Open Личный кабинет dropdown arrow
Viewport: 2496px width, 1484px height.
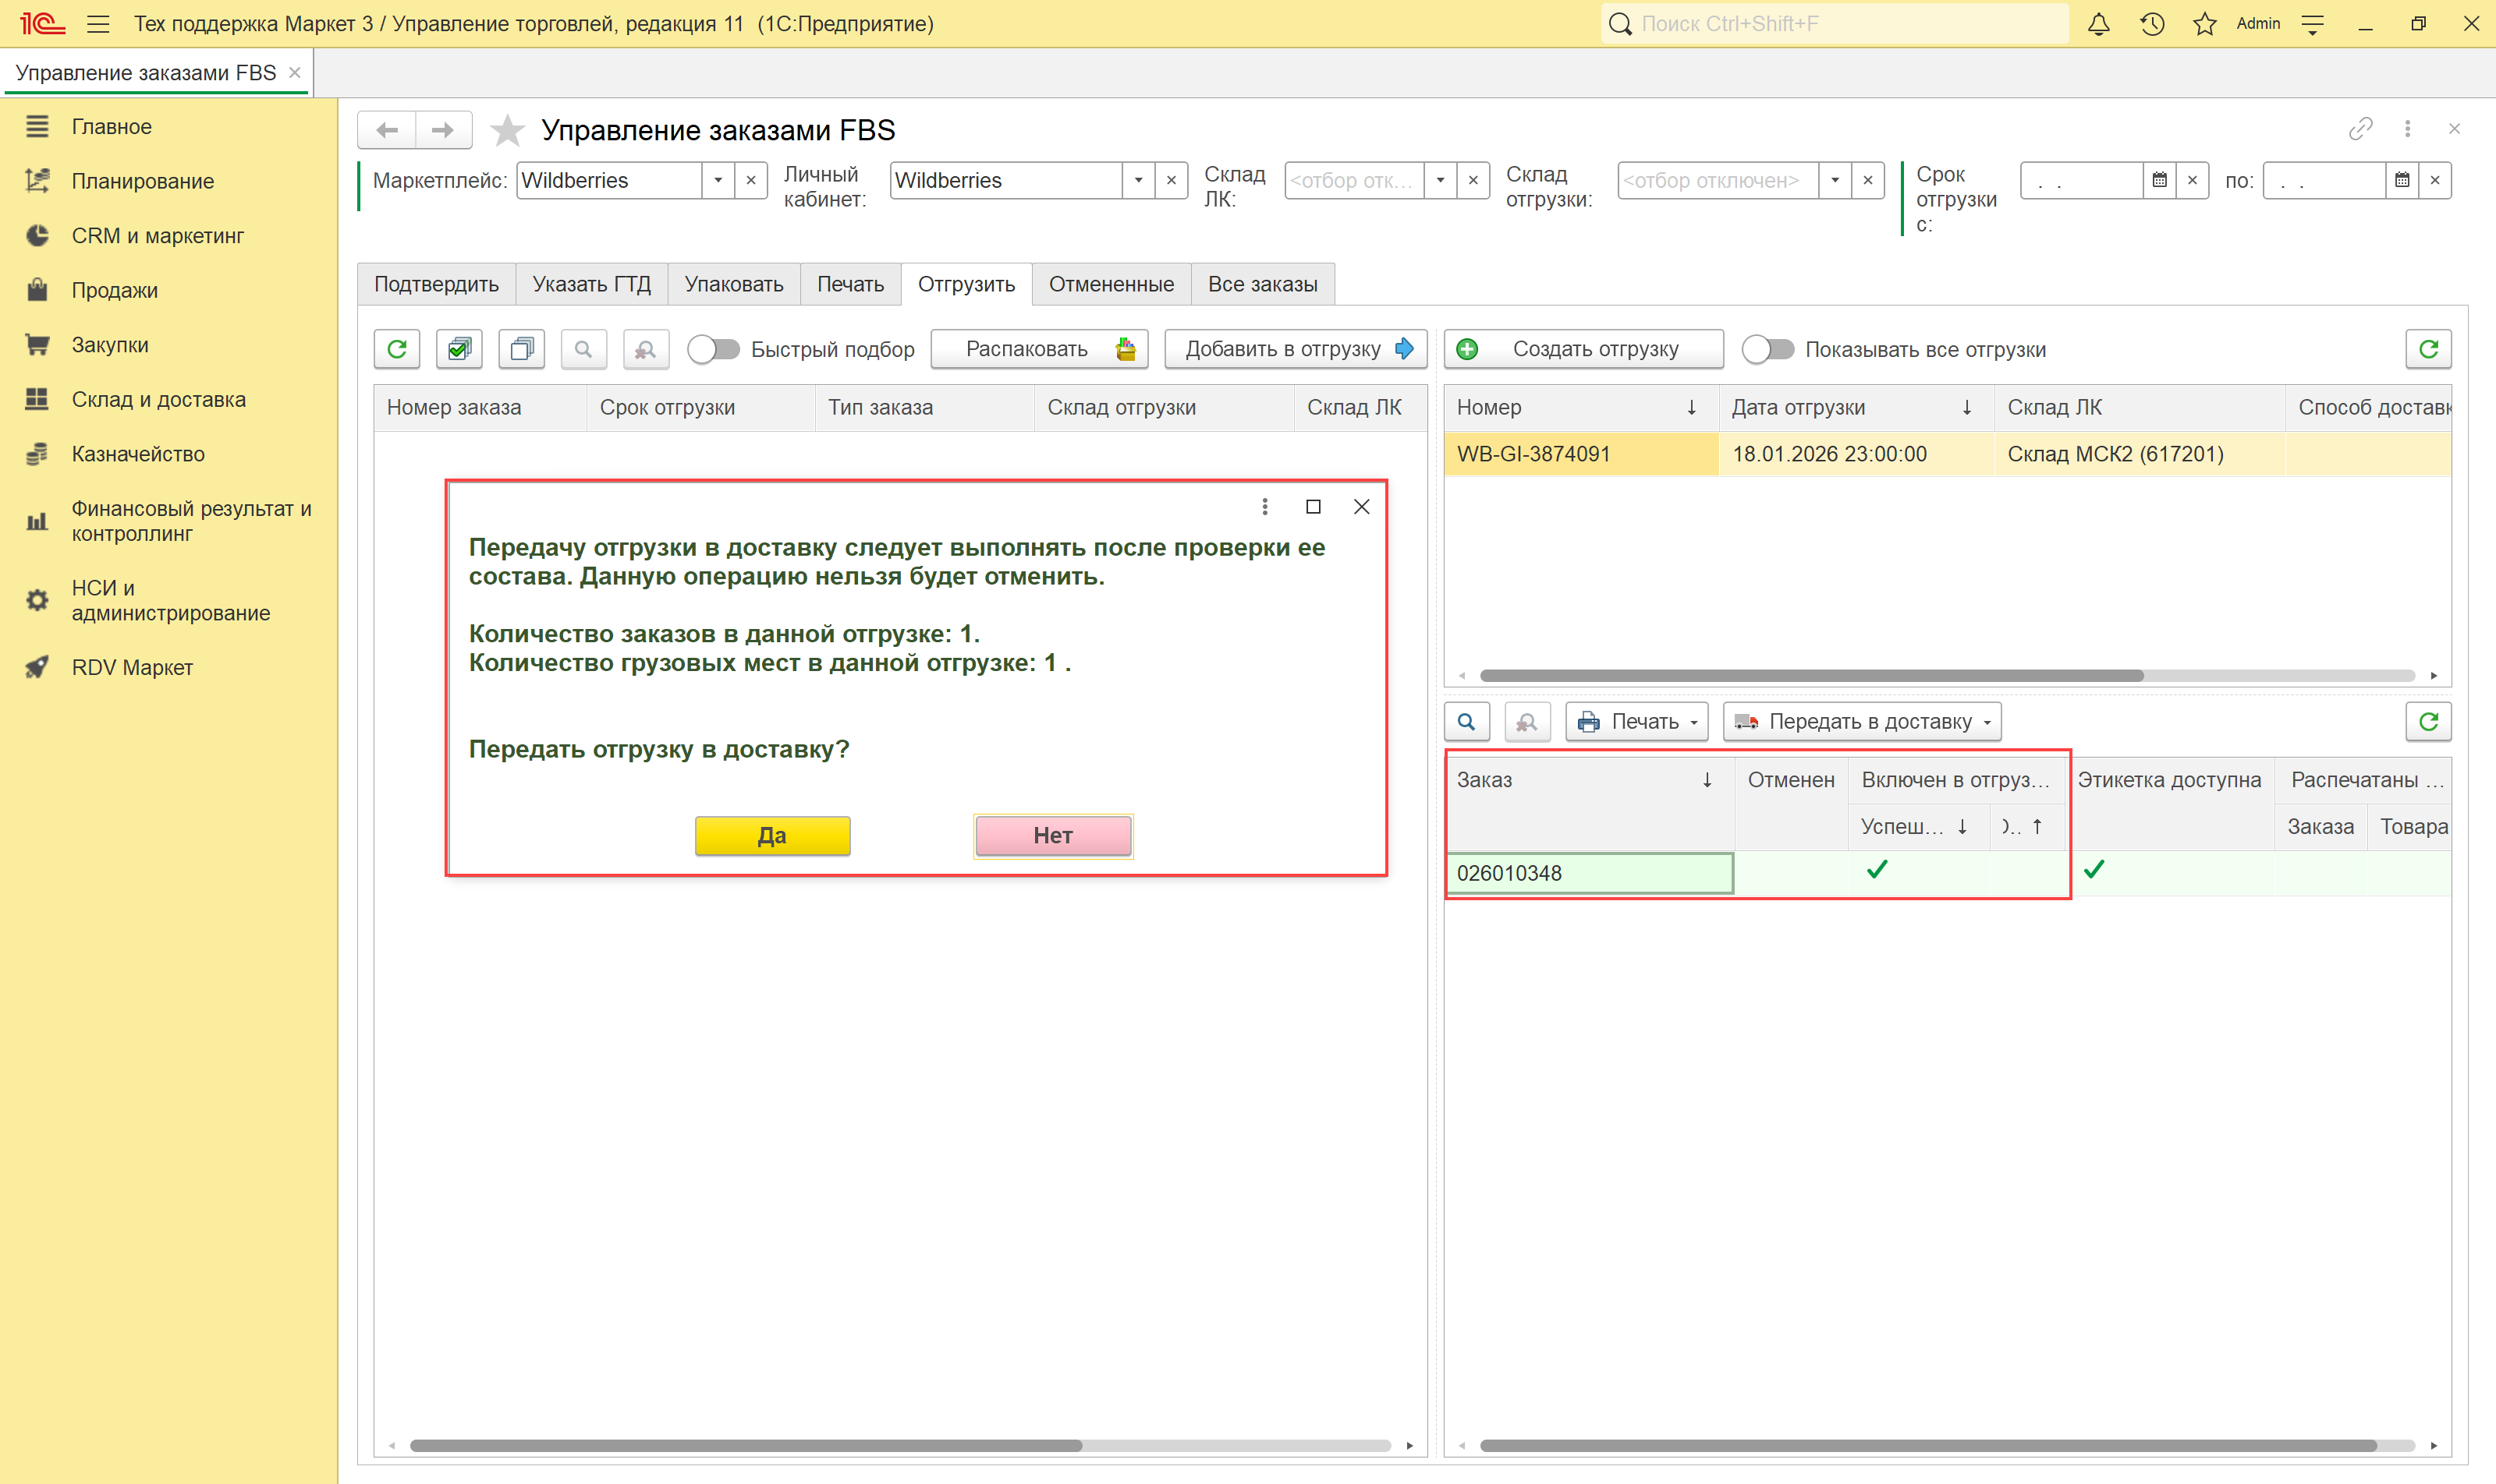tap(1138, 181)
